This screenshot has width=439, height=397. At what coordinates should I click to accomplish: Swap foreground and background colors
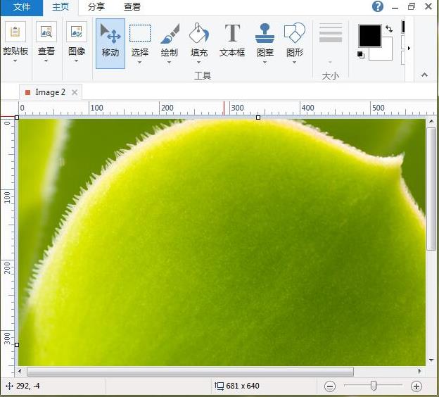pos(389,29)
